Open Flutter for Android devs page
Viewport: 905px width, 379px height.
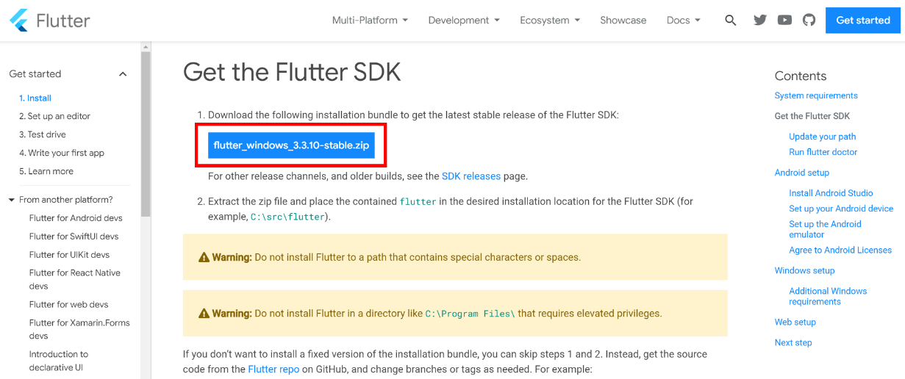pyautogui.click(x=76, y=218)
